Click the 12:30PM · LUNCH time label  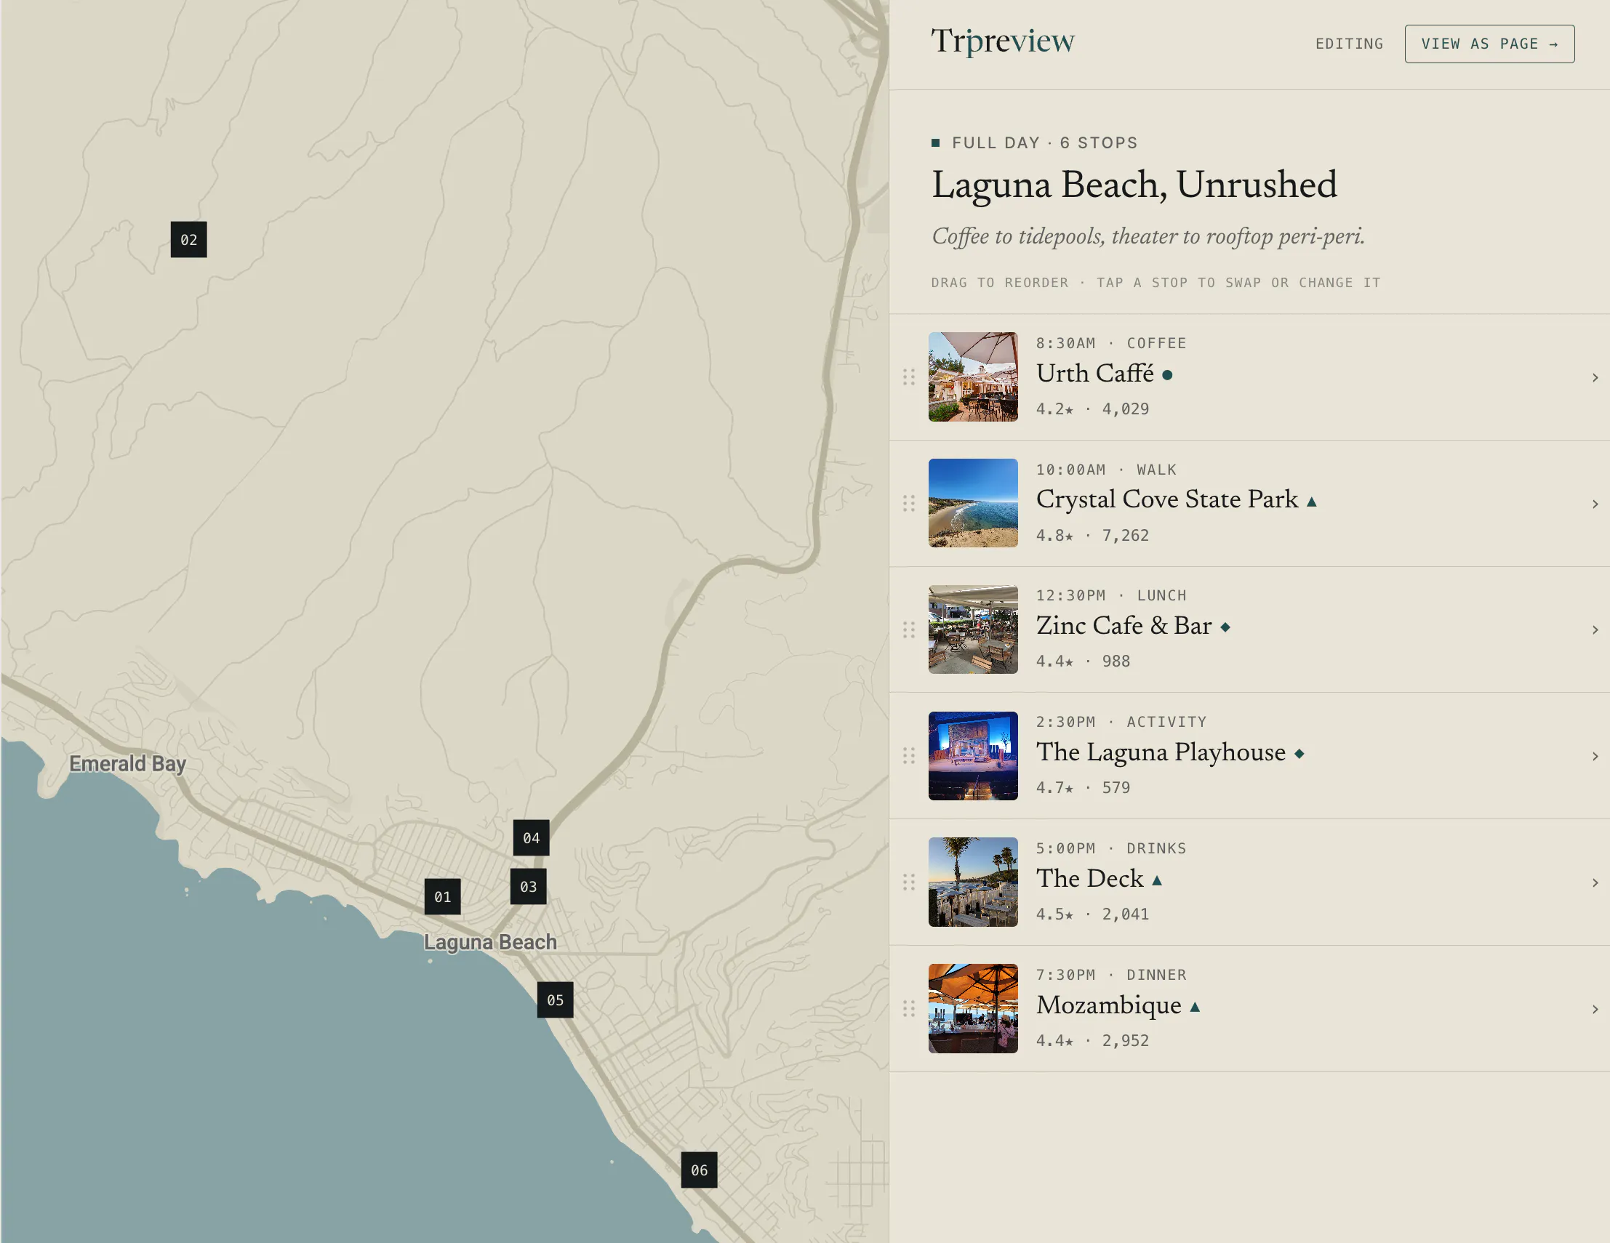tap(1111, 595)
